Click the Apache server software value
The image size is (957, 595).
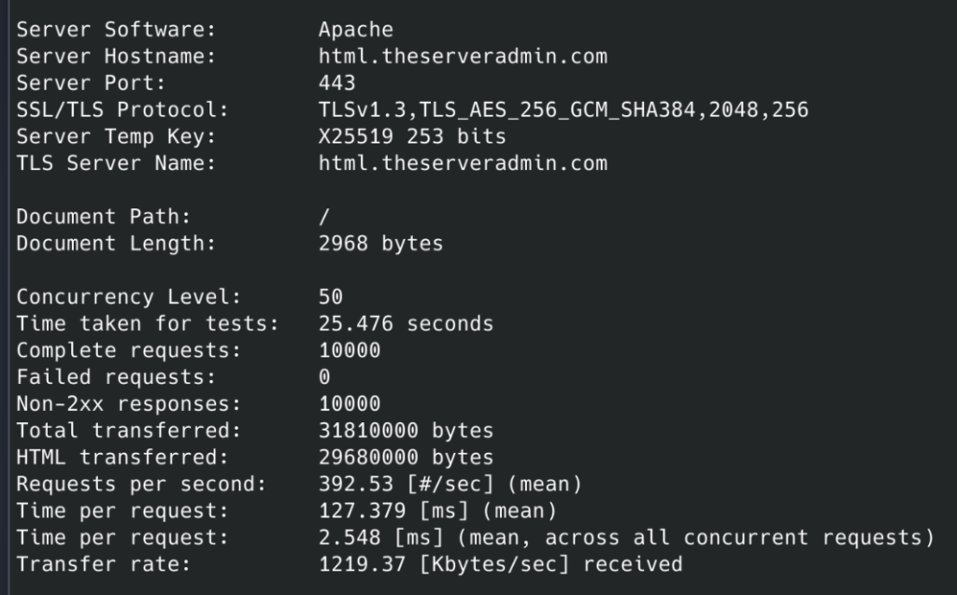(x=355, y=29)
